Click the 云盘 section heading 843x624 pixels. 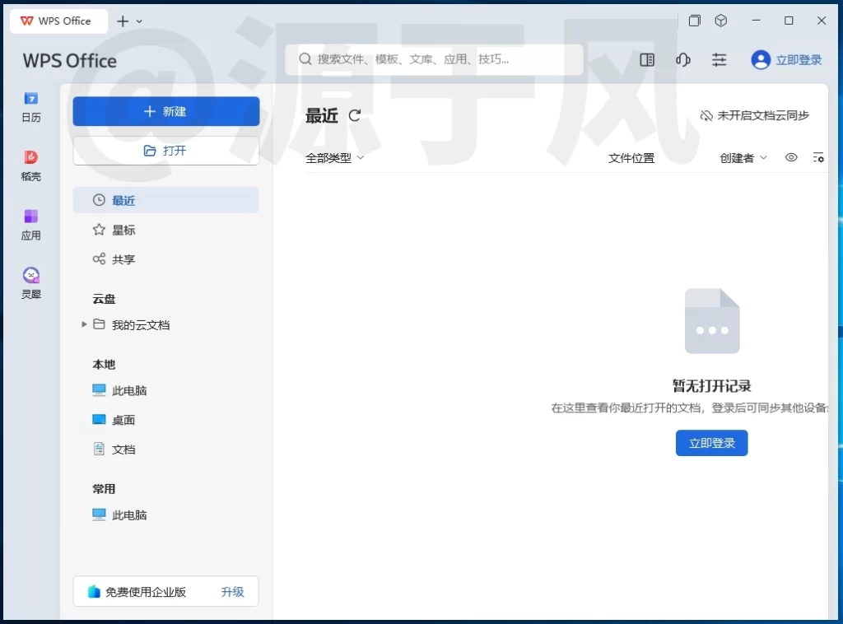104,299
